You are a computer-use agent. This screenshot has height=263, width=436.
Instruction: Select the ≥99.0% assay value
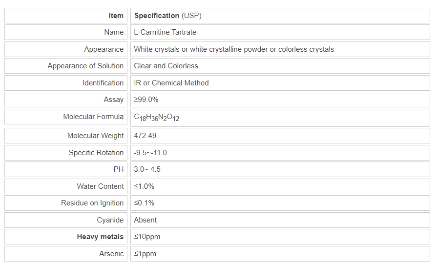click(146, 100)
